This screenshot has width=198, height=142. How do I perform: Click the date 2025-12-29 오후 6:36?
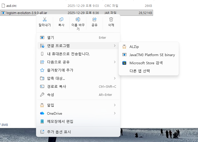point(83,13)
